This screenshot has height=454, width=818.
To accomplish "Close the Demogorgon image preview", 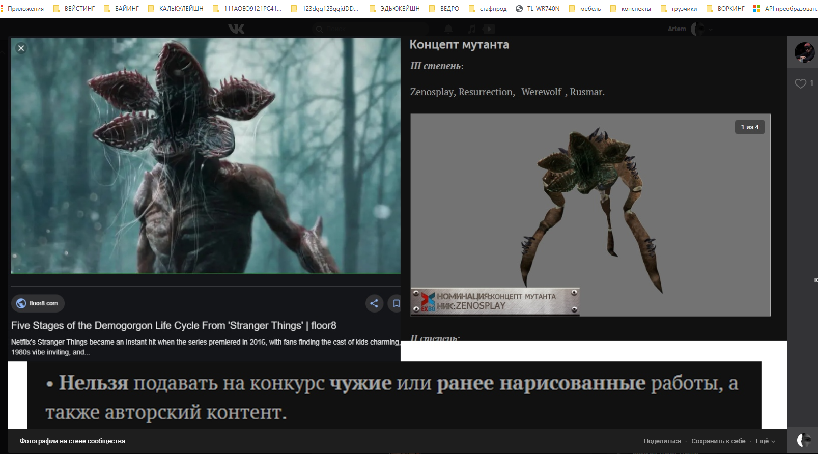I will tap(21, 48).
